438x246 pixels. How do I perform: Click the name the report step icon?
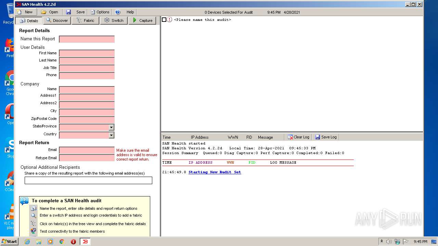(34, 209)
